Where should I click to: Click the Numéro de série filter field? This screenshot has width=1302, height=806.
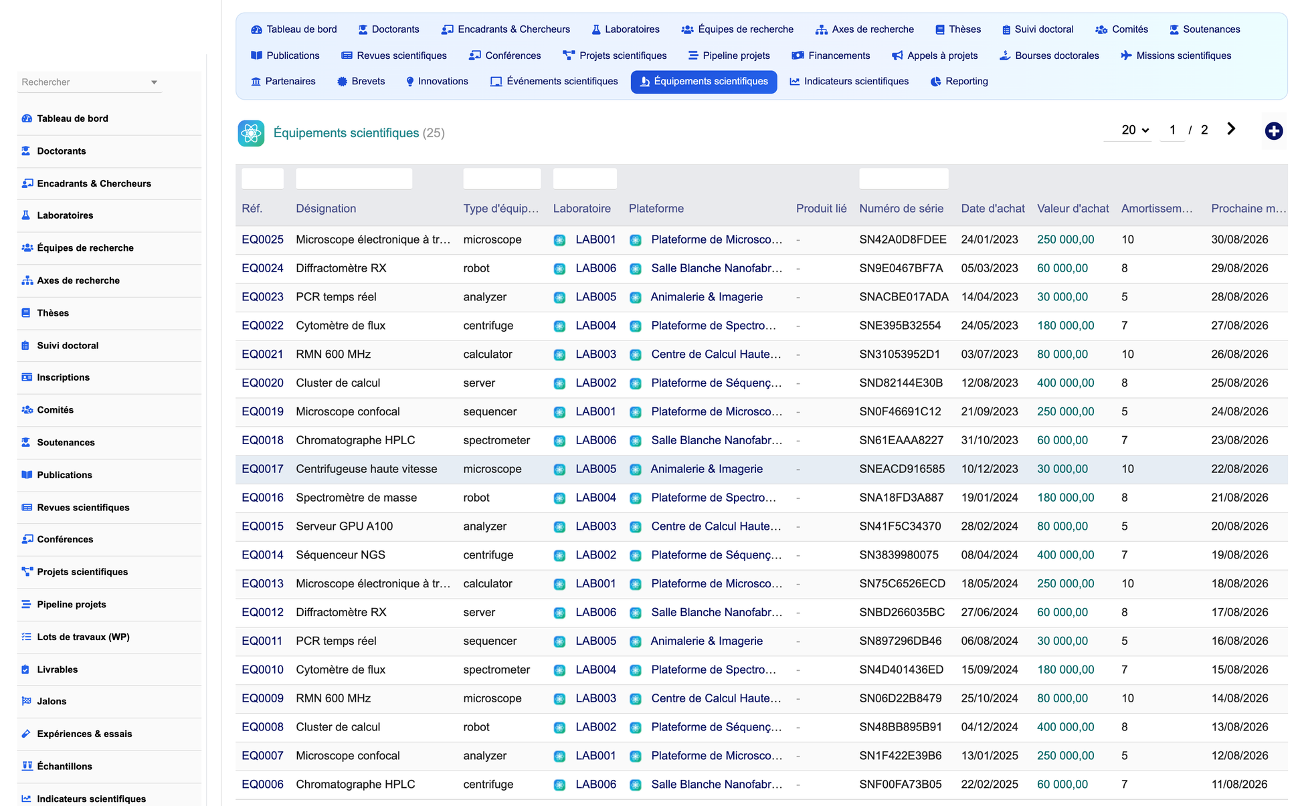click(904, 179)
